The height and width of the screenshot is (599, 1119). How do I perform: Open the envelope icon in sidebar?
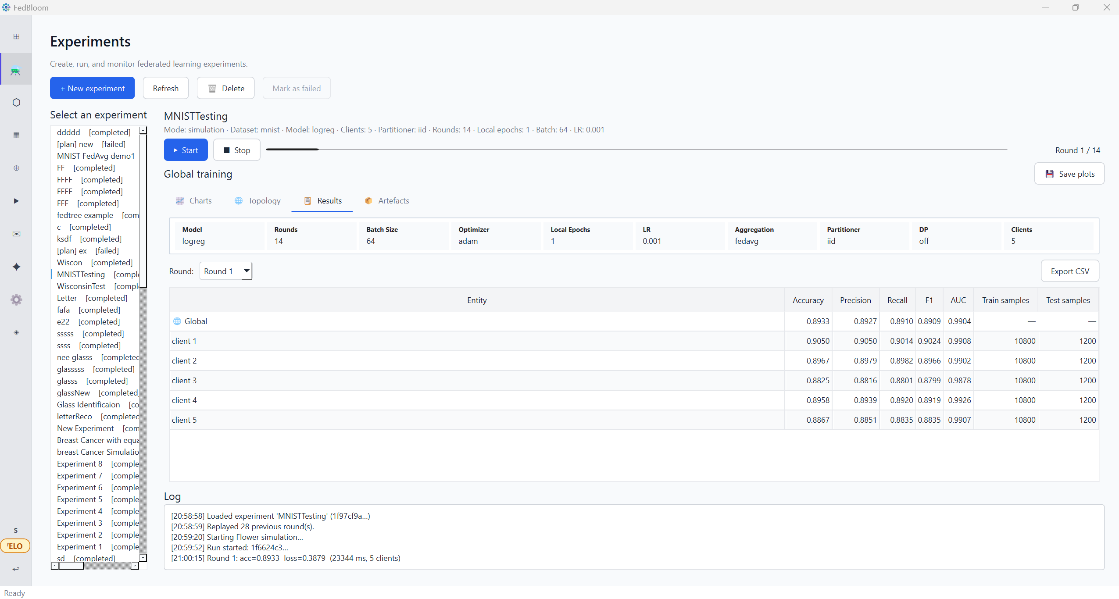(16, 234)
